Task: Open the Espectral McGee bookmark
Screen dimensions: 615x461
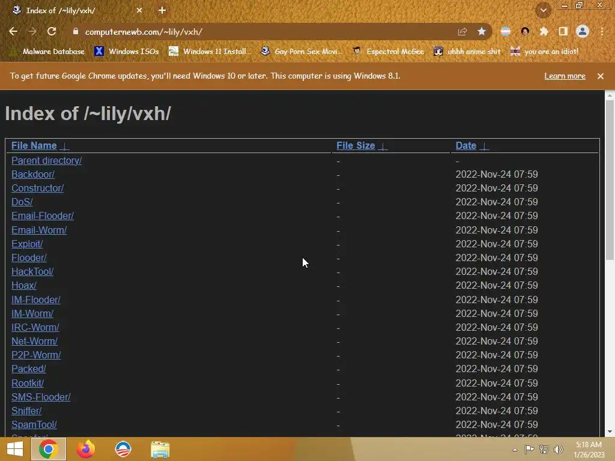Action: 389,52
